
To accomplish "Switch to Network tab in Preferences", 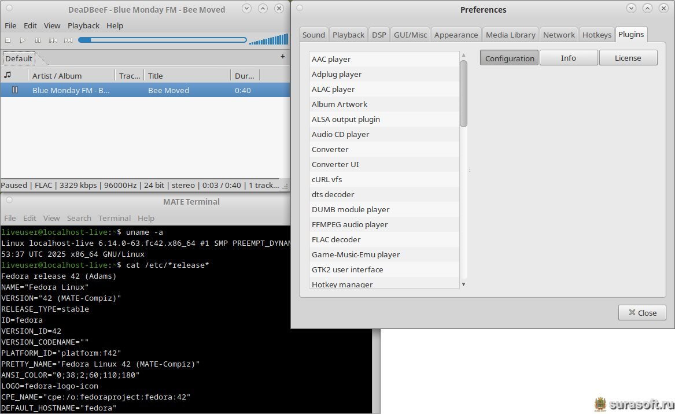I will click(559, 35).
